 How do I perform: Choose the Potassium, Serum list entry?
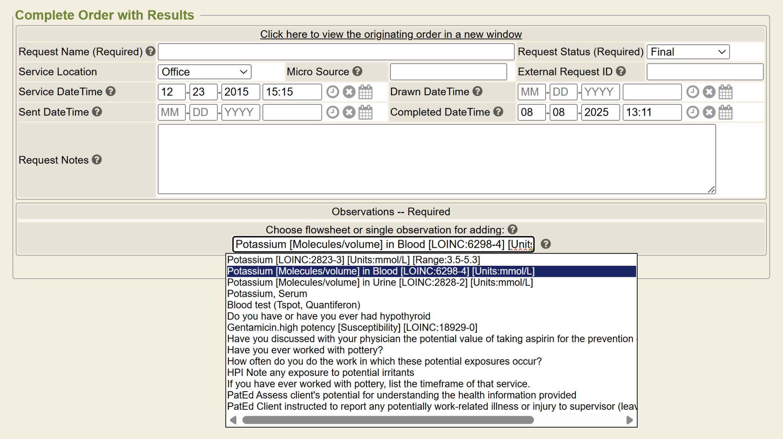click(x=267, y=294)
